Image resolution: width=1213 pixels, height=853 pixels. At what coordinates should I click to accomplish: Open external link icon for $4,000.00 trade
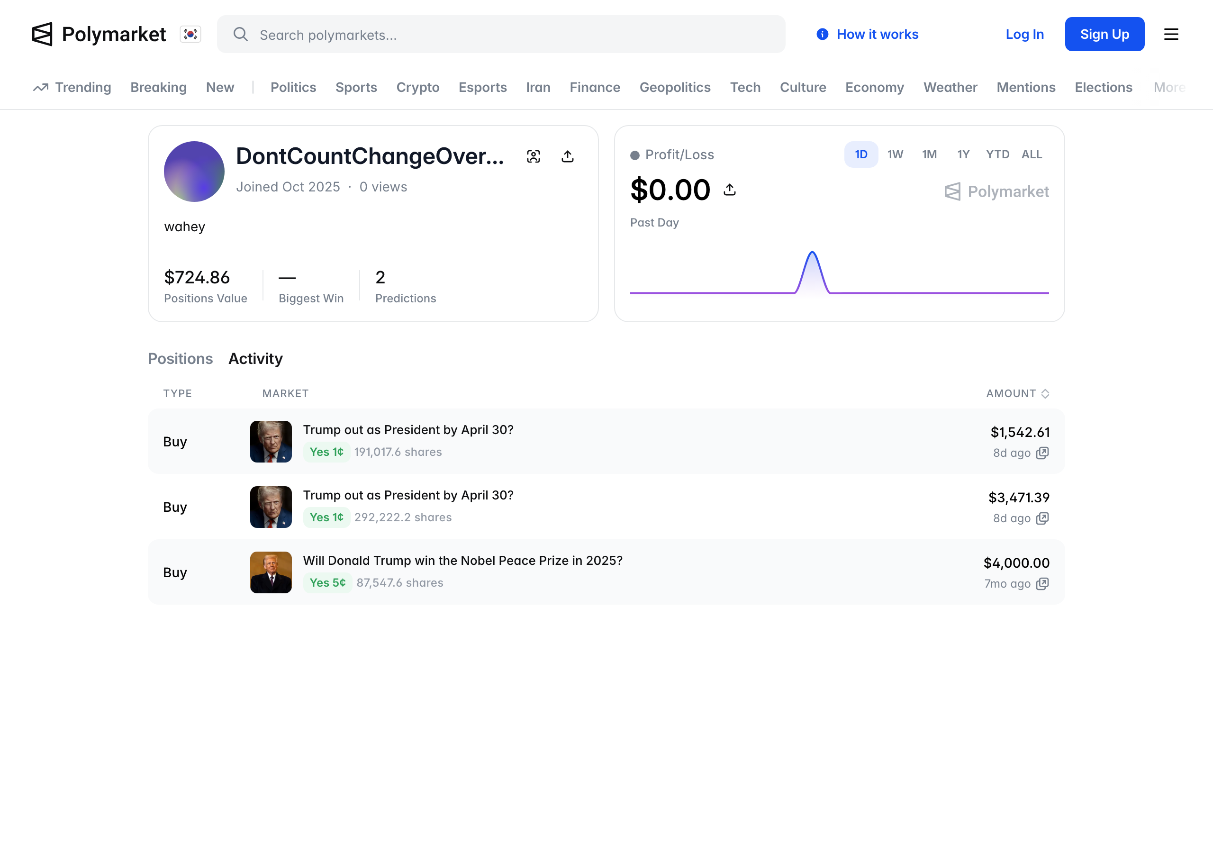point(1042,583)
